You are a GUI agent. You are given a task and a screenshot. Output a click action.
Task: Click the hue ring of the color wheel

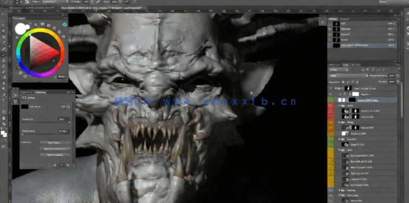point(40,31)
